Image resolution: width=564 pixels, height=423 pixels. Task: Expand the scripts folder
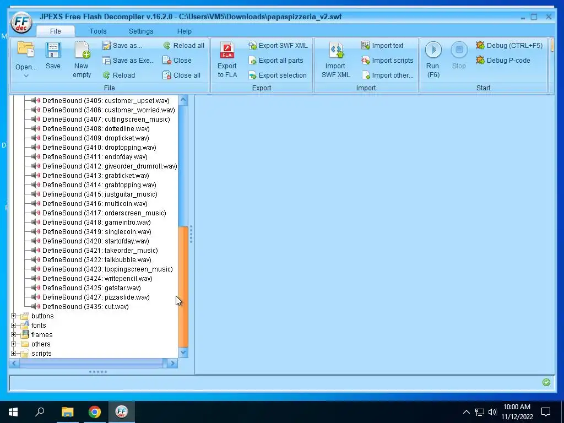click(14, 353)
